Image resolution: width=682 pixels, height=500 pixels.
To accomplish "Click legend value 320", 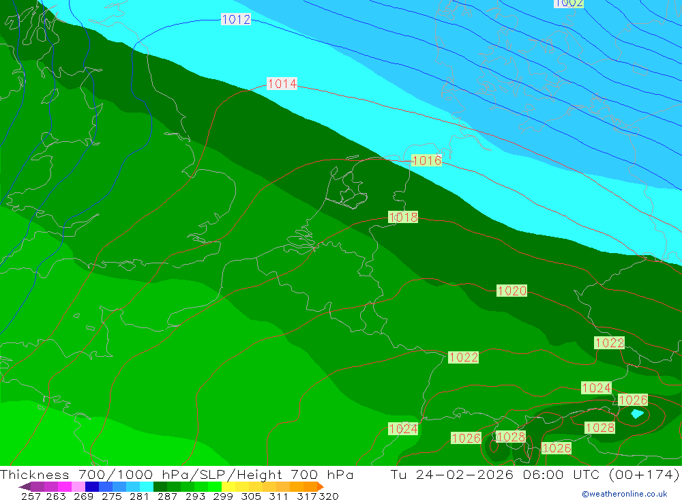I will tap(329, 496).
